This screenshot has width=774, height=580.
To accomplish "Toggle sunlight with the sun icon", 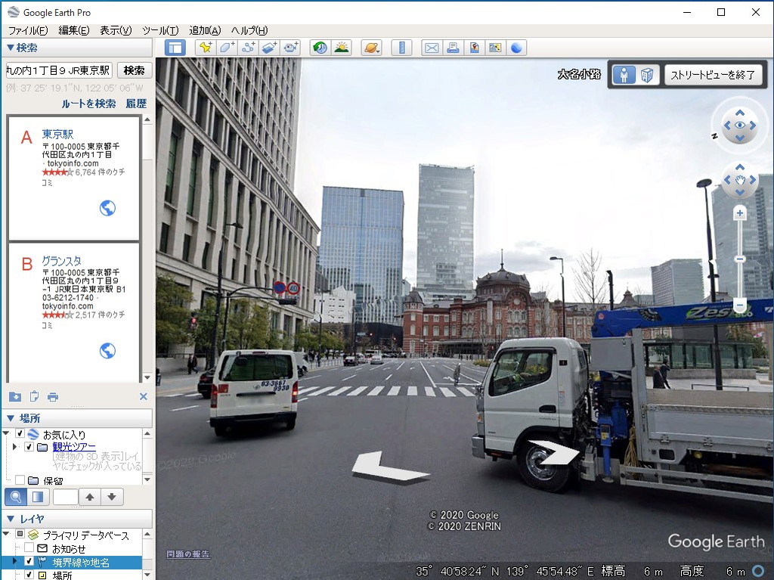I will 342,47.
